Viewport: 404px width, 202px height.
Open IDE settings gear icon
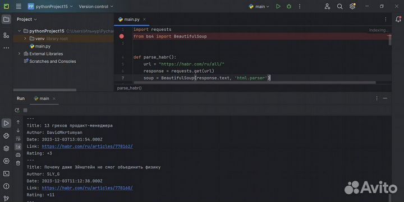352,6
